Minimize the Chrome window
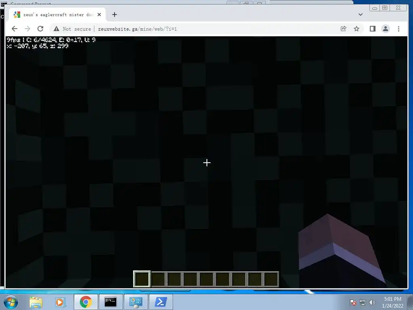The width and height of the screenshot is (413, 310). pyautogui.click(x=375, y=8)
